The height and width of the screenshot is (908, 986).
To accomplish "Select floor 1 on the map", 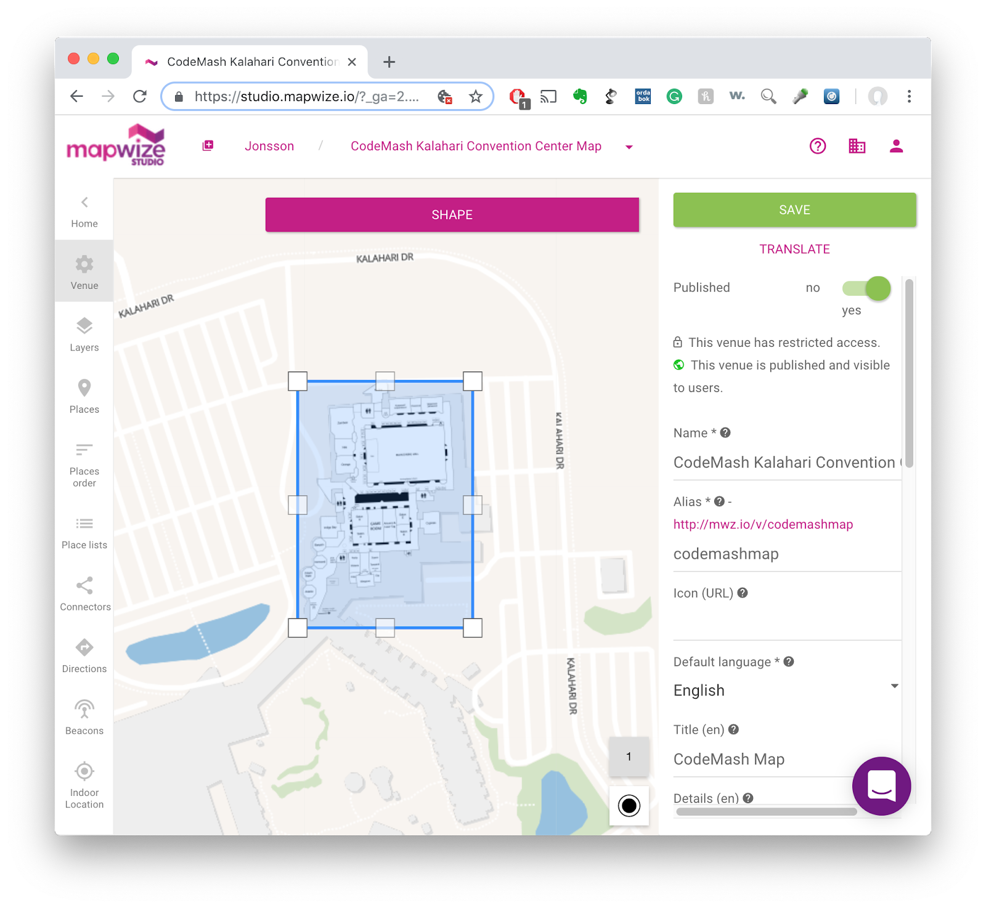I will (629, 756).
